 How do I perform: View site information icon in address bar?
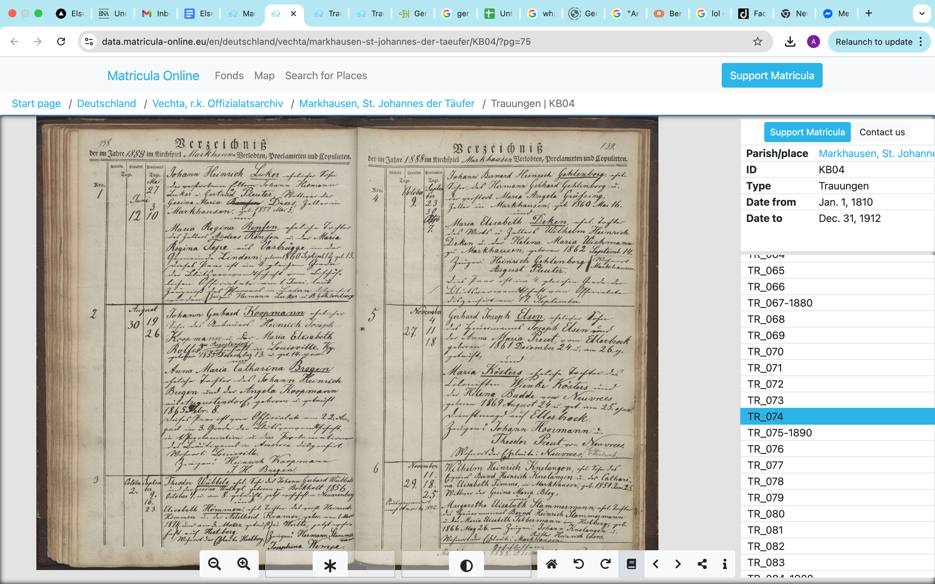(89, 41)
